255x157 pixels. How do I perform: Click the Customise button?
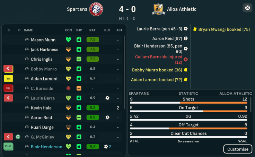click(238, 149)
